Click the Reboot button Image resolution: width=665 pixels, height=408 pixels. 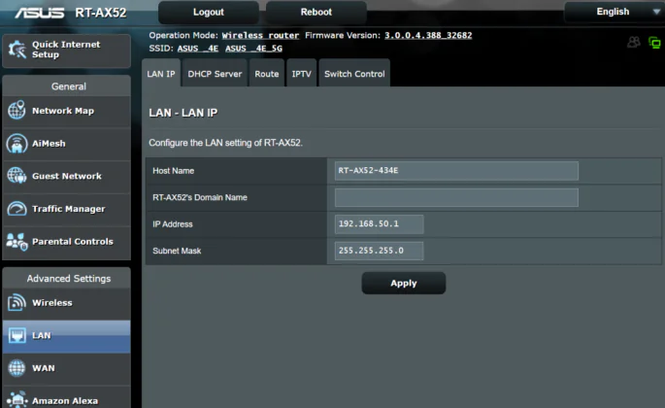(x=316, y=13)
